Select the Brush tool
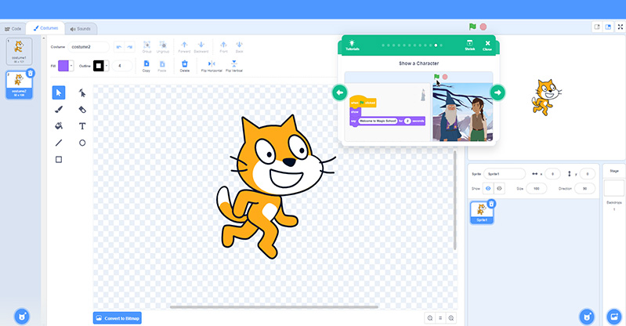626x326 pixels. pos(59,110)
